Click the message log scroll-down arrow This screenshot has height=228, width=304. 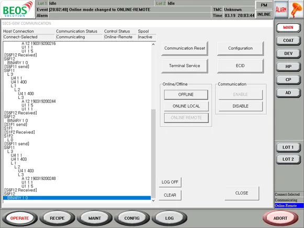(153, 200)
